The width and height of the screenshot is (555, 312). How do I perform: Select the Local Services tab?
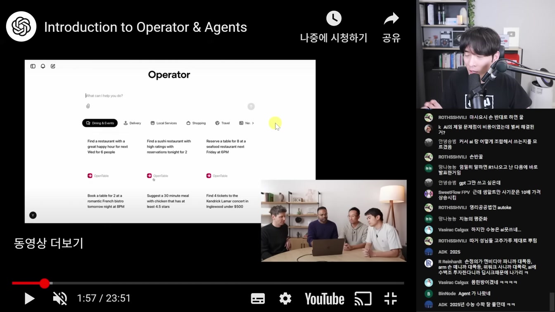pyautogui.click(x=164, y=123)
